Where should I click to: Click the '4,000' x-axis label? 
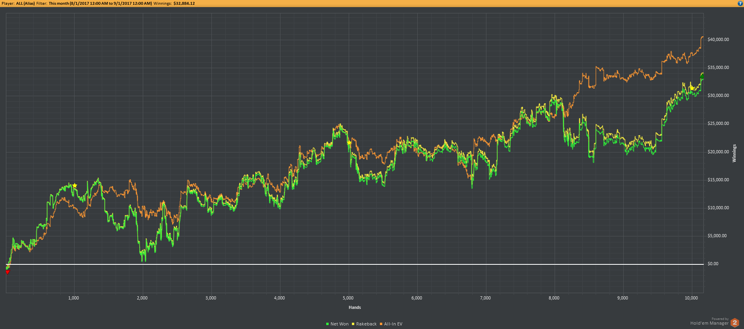280,298
